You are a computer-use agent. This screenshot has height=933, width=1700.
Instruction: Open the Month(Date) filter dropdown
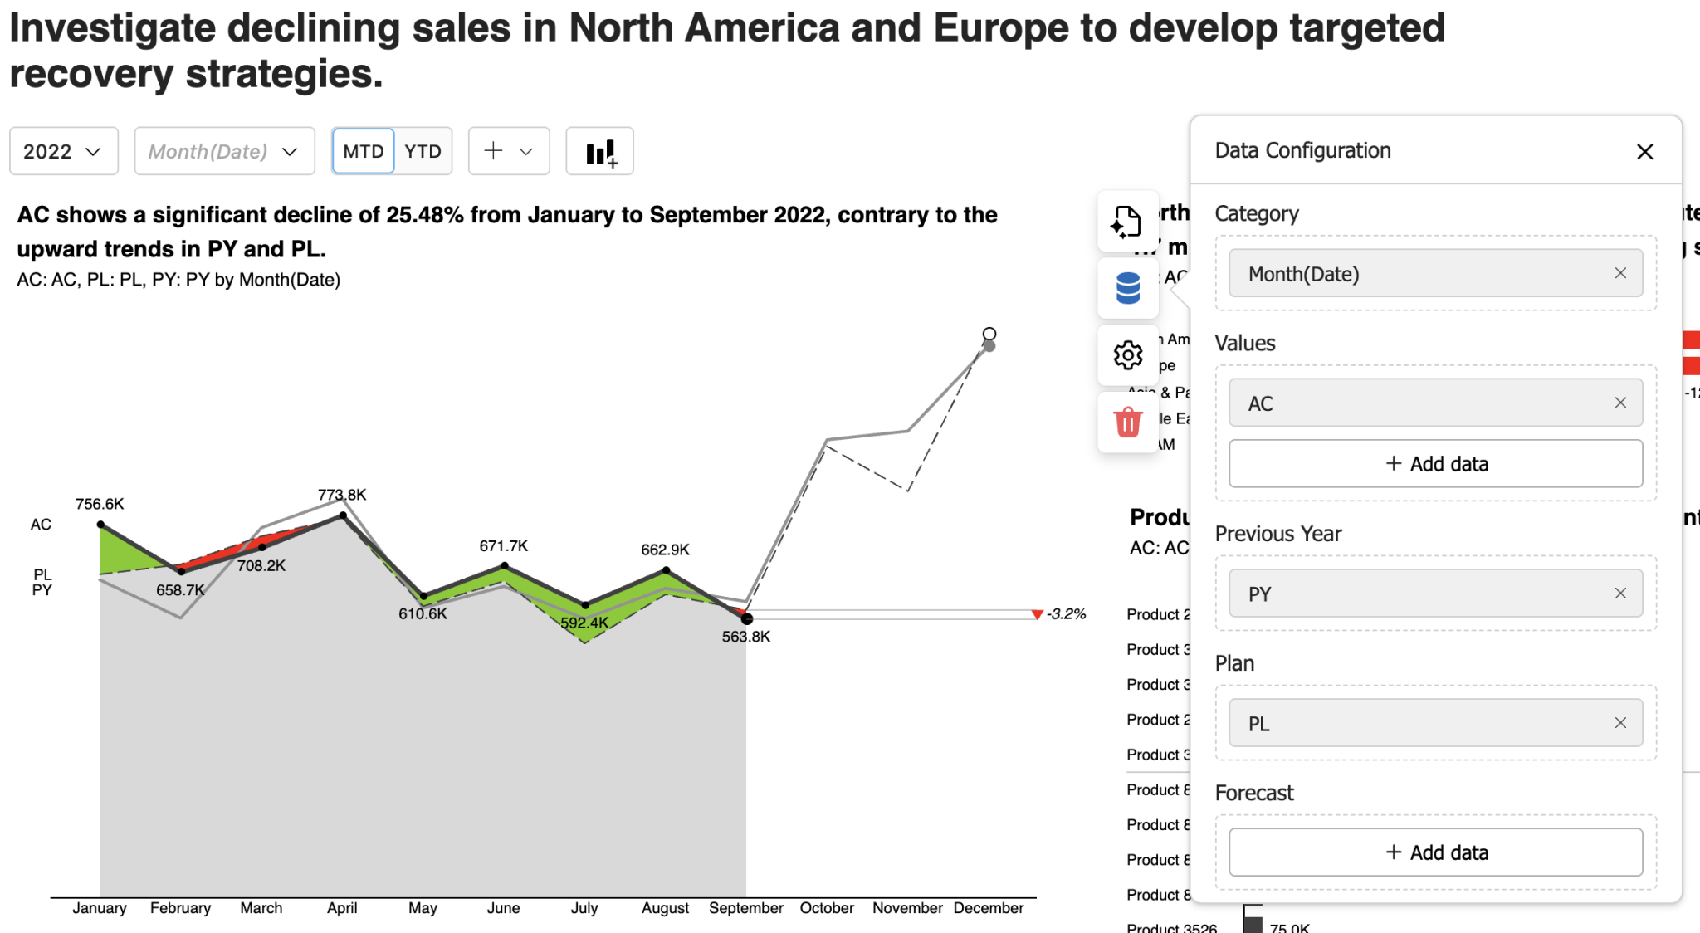point(224,152)
